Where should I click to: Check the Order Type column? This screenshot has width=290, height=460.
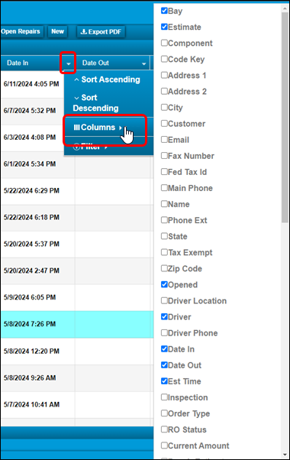pyautogui.click(x=164, y=413)
